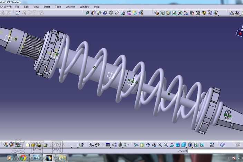Image resolution: width=243 pixels, height=162 pixels.
Task: Click Fit All In view icon
Action: (142, 145)
